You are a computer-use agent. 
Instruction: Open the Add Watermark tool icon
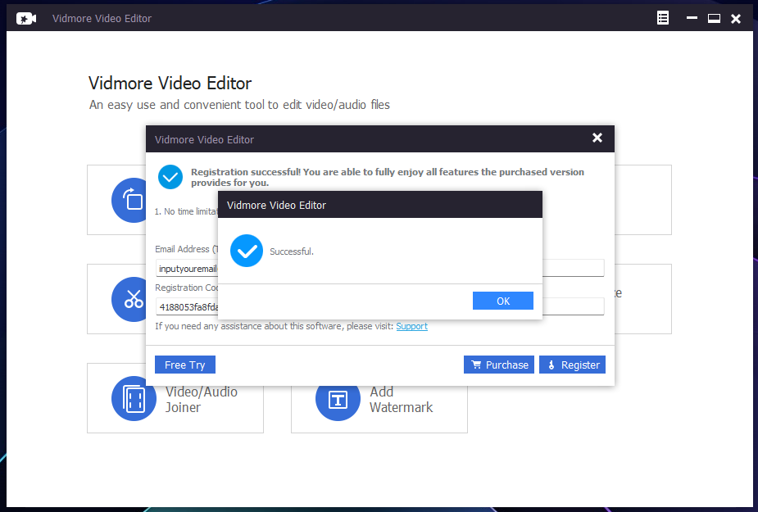338,399
